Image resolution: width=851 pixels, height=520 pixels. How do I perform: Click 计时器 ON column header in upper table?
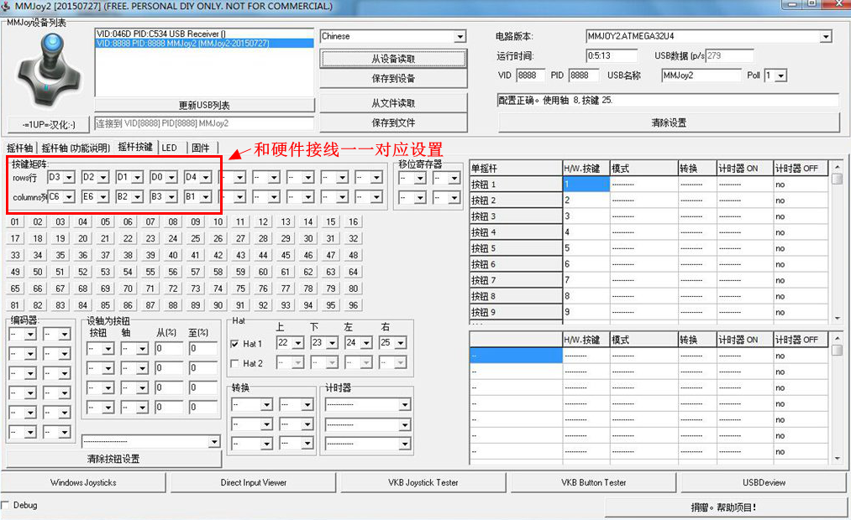[744, 169]
